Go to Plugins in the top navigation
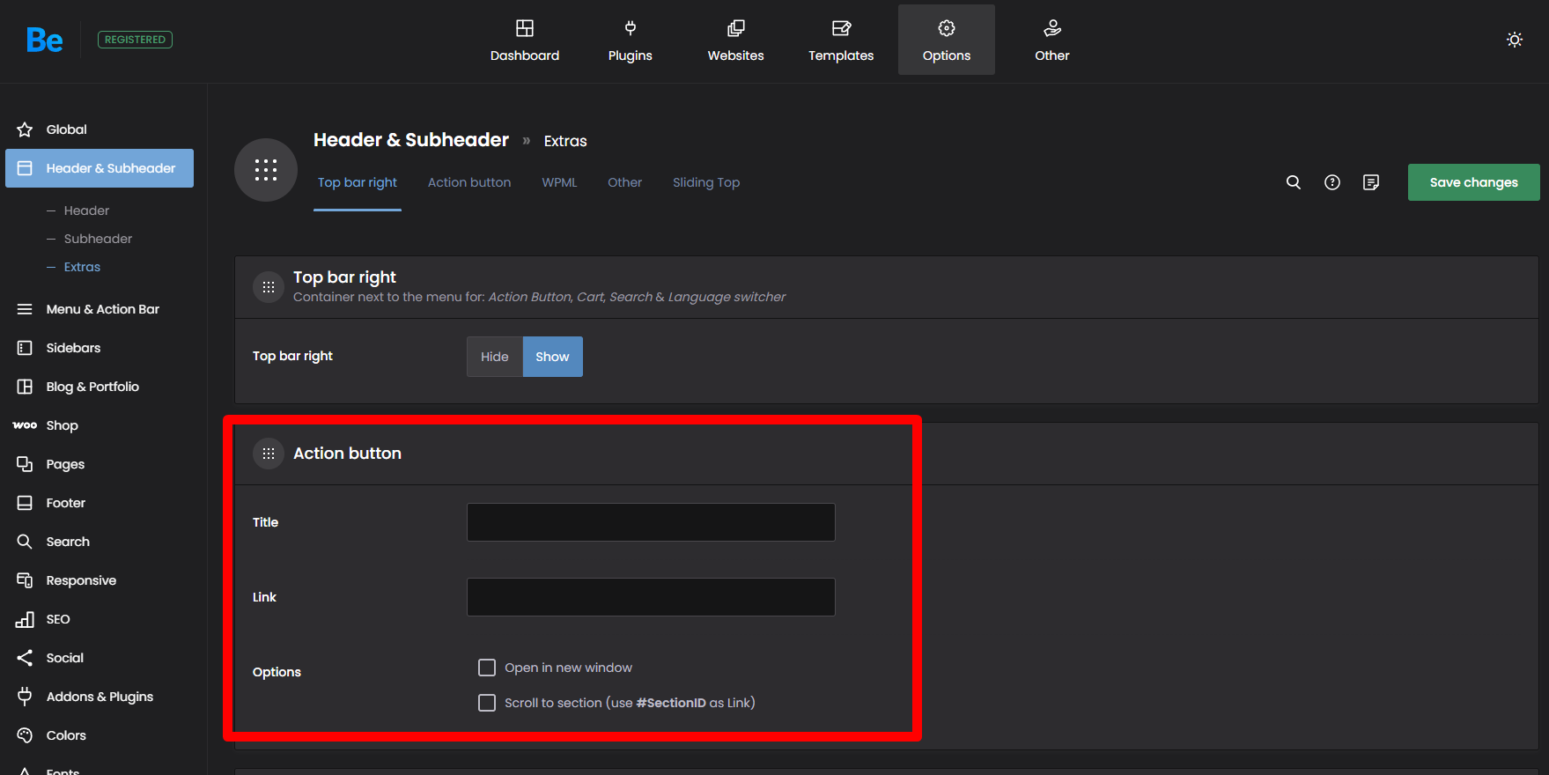 pos(630,41)
